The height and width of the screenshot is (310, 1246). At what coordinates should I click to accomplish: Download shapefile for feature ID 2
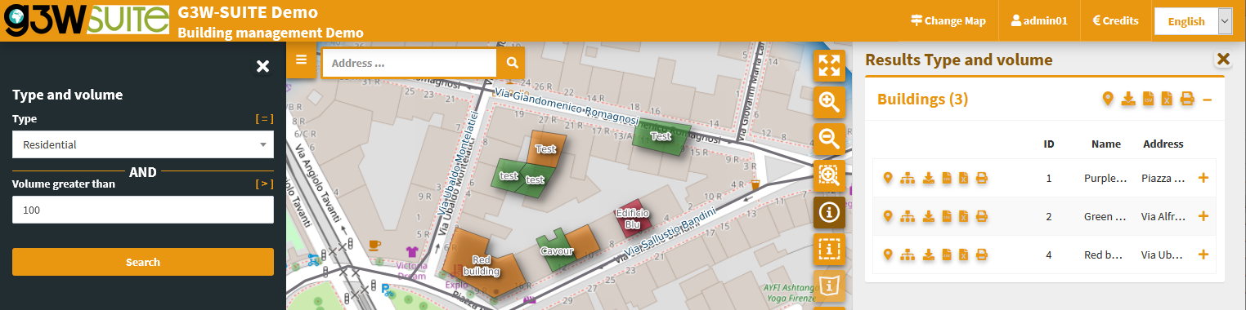[928, 216]
